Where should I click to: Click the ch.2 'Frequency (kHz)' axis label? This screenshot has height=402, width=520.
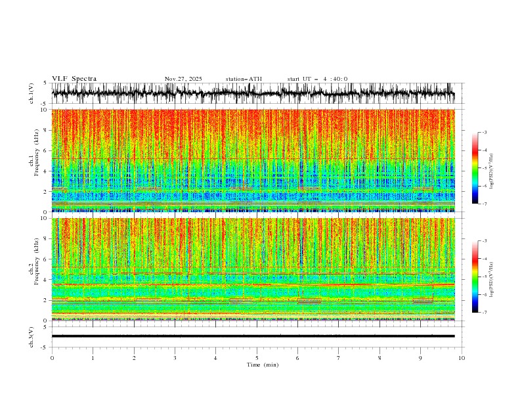click(x=37, y=261)
